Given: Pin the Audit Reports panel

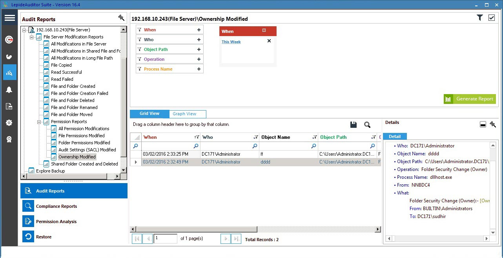Looking at the screenshot, I should [x=121, y=18].
